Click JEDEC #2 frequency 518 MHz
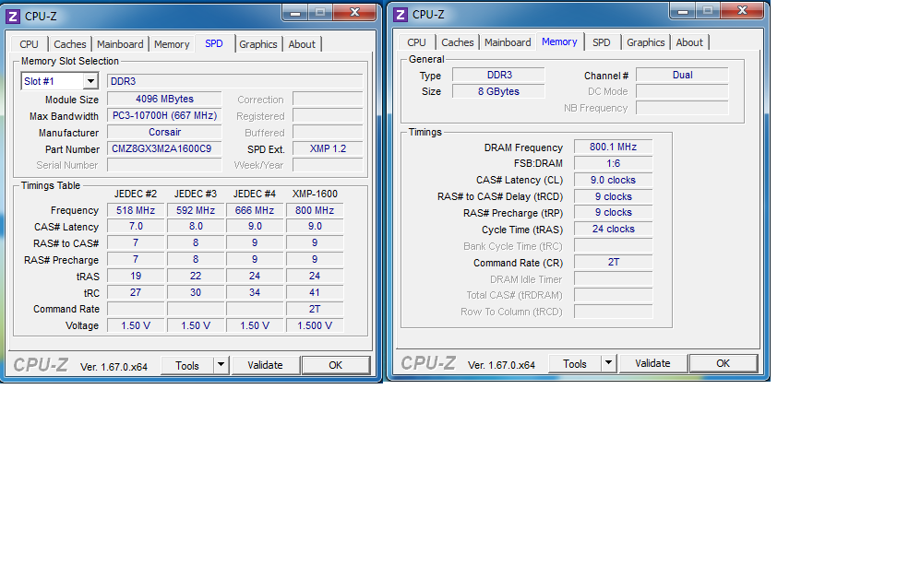Screen dimensions: 921x566 136,210
